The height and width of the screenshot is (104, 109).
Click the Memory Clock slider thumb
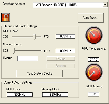(x=13, y=51)
